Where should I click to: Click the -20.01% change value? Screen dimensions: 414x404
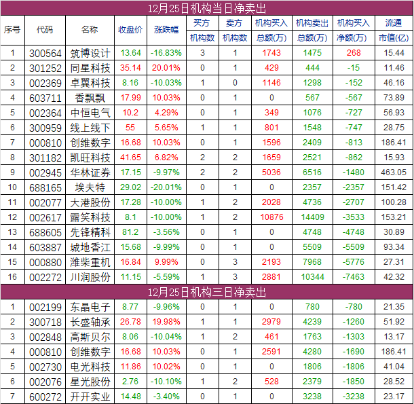click(166, 187)
